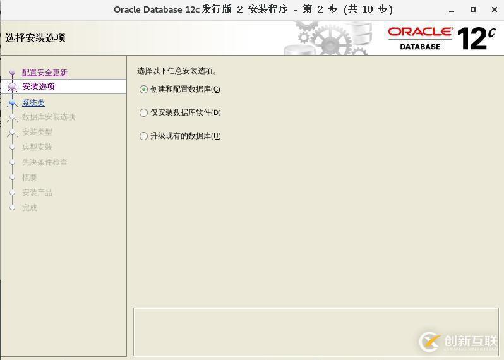Click the step bullet beside 先决条件检查
Image resolution: width=504 pixels, height=360 pixels.
click(x=12, y=162)
